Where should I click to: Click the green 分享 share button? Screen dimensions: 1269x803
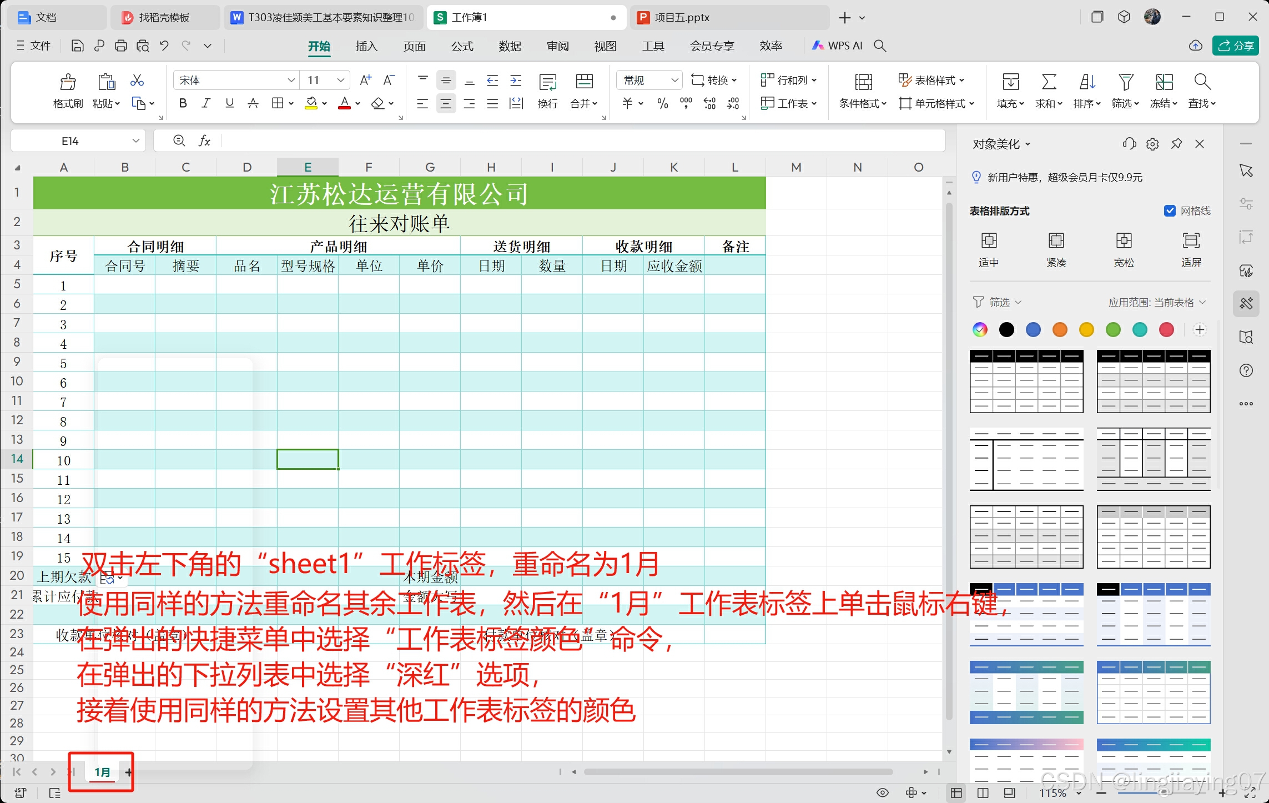pyautogui.click(x=1236, y=46)
